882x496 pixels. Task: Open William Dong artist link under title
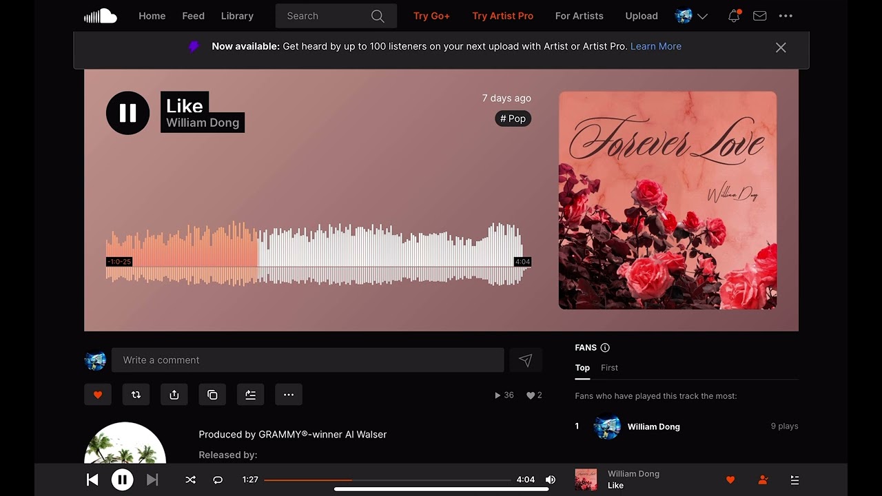tap(203, 123)
